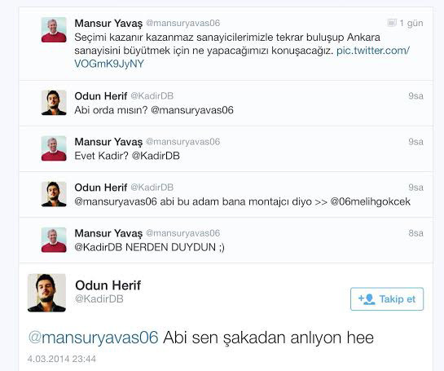Click the 8sa timestamp on NERDEN DUYDUN tweet
444x371 pixels.
415,233
